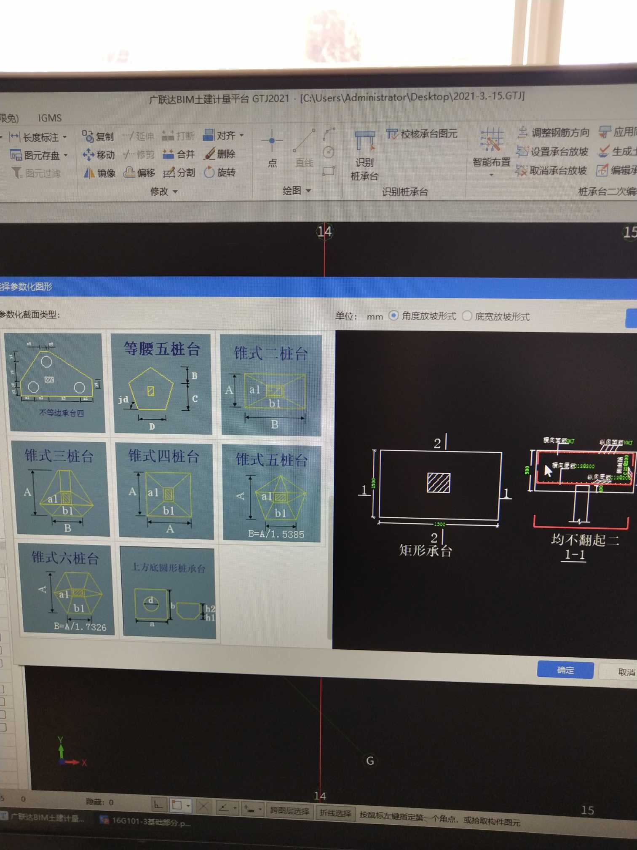Expand the 智能布置 dropdown arrow
Viewport: 637px width, 850px height.
click(x=491, y=175)
